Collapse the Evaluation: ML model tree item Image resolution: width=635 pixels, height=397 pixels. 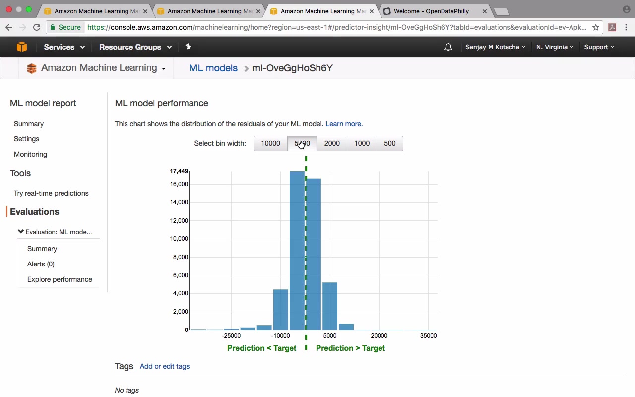coord(21,232)
